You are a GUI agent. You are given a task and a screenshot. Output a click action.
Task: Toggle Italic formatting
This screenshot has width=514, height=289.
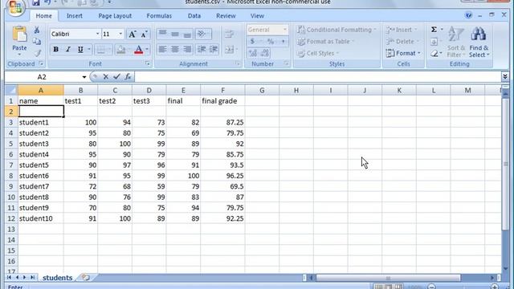(x=67, y=50)
